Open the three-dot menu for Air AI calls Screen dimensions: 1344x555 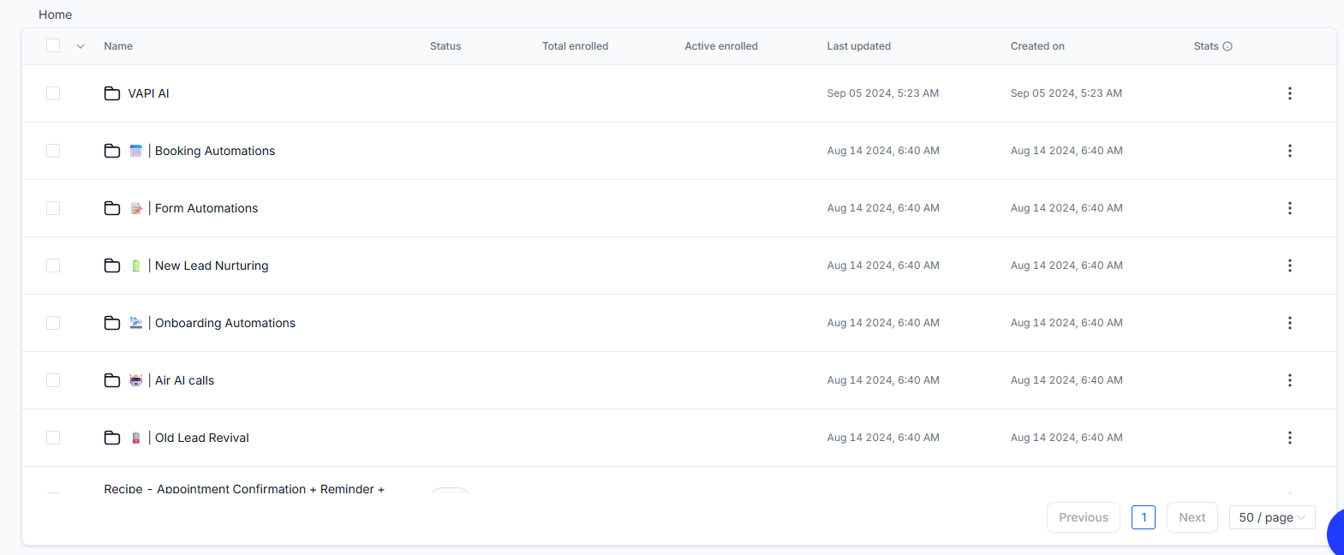[x=1290, y=380]
